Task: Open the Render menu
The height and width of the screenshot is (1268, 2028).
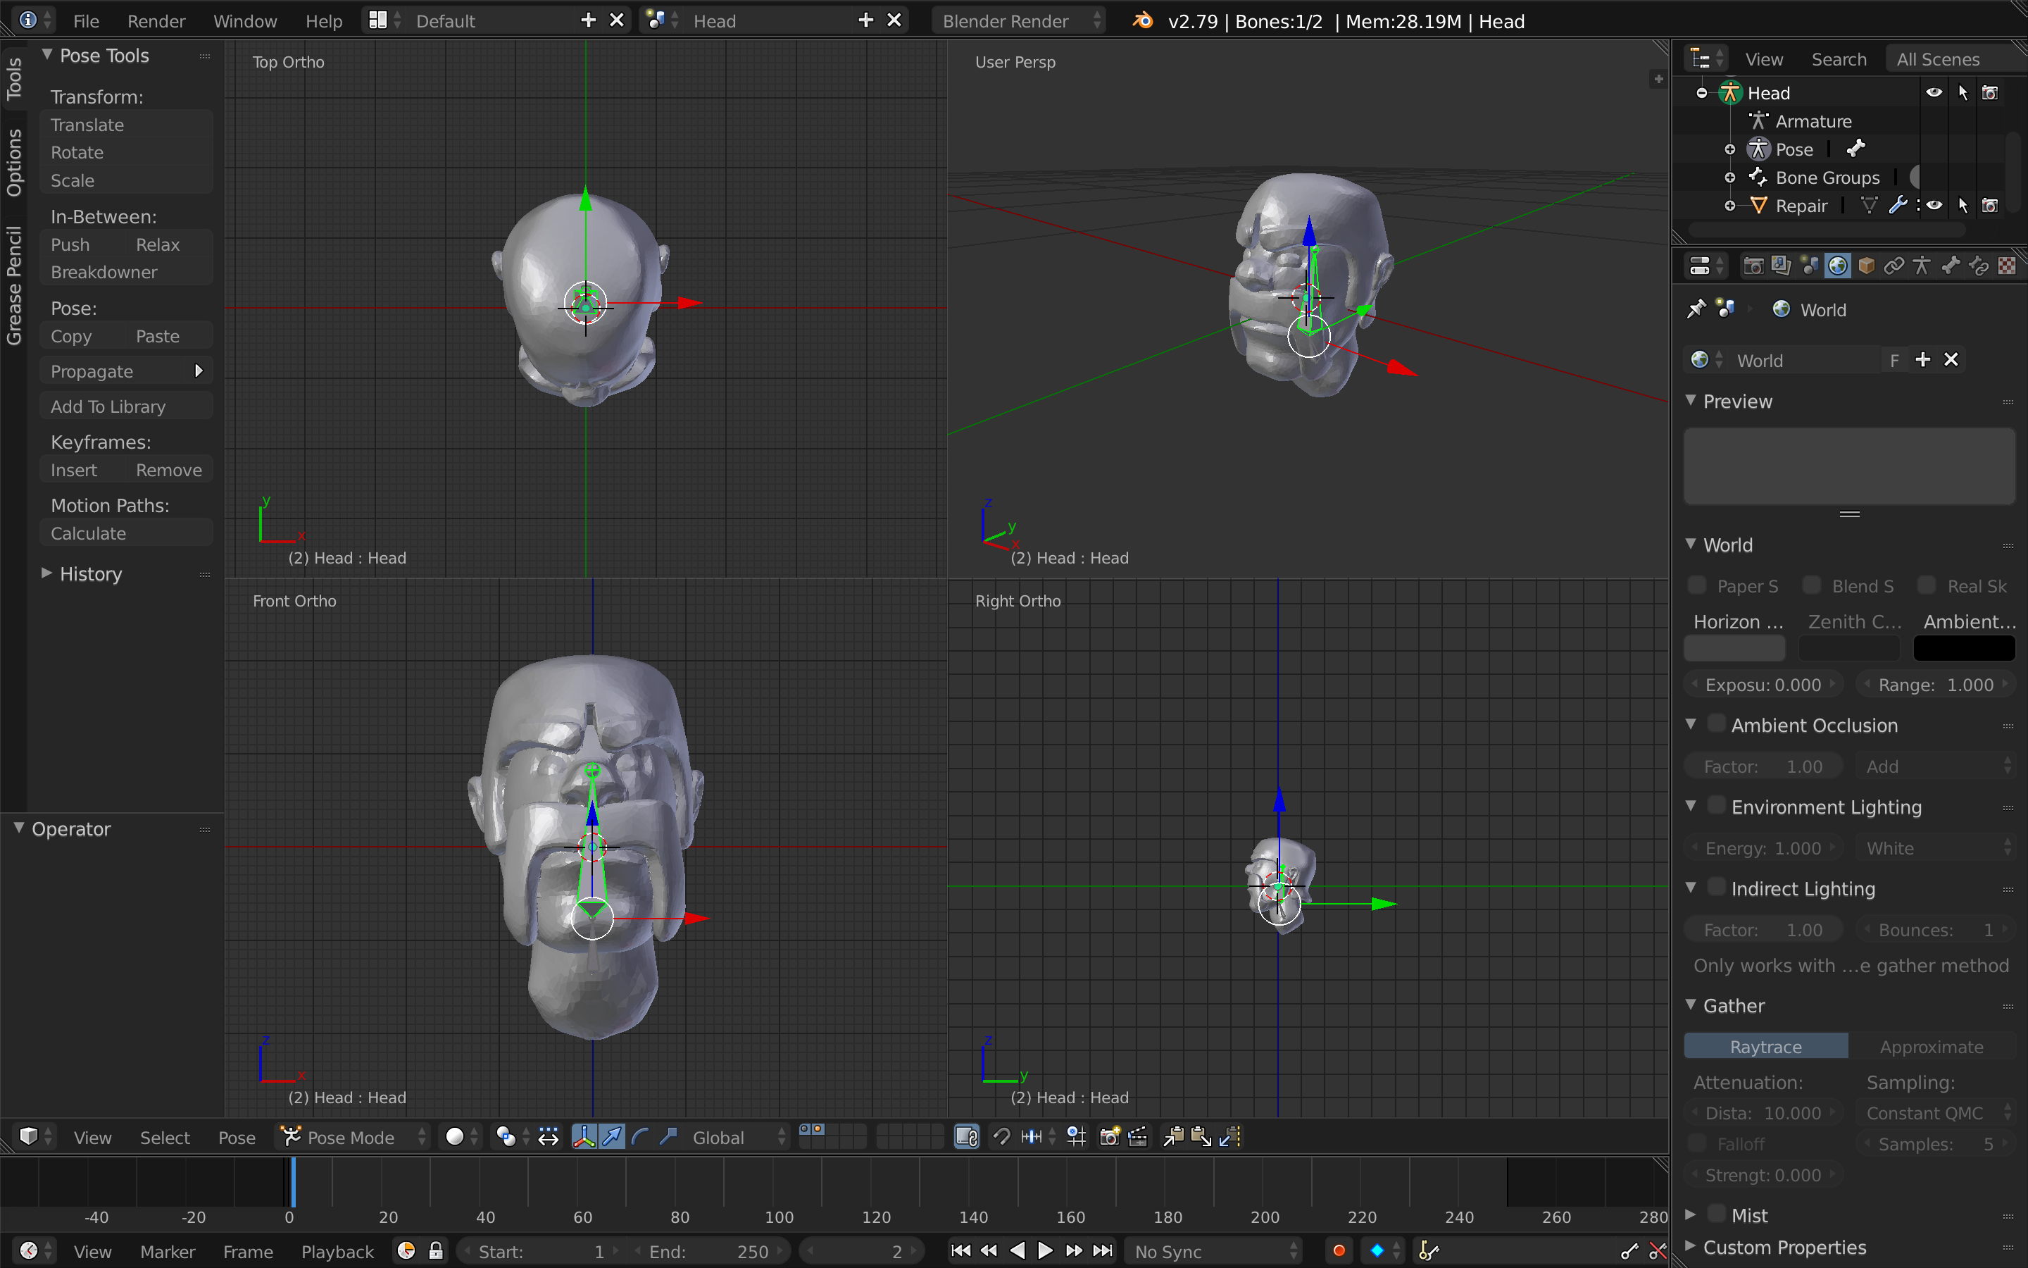Action: (x=156, y=21)
